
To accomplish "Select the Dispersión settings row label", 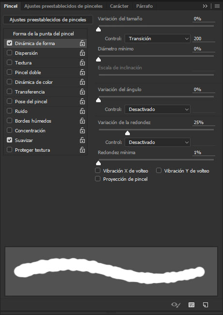I will [x=26, y=53].
